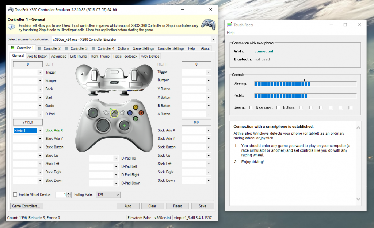374x228 pixels.
Task: Click the Save button
Action: click(202, 206)
